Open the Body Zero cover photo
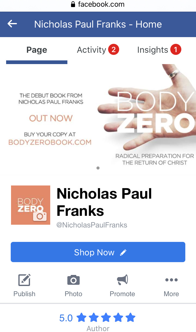 point(98,119)
